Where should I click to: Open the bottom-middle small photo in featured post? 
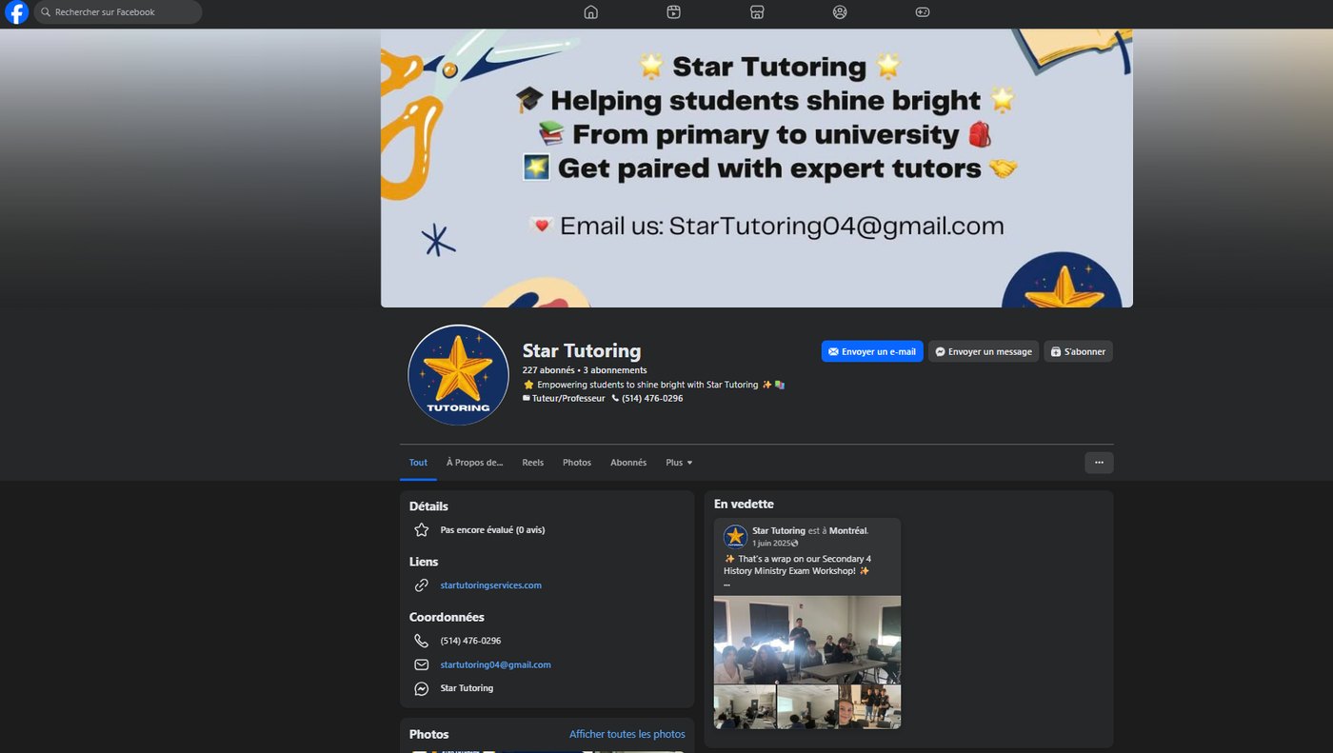(807, 707)
